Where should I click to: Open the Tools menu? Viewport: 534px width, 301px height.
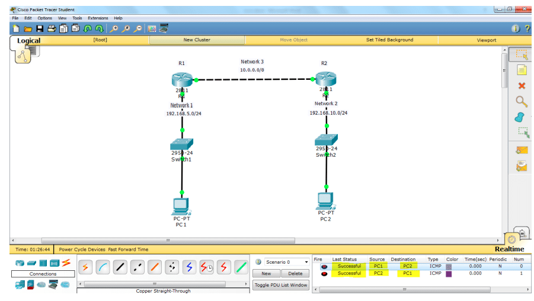(77, 18)
